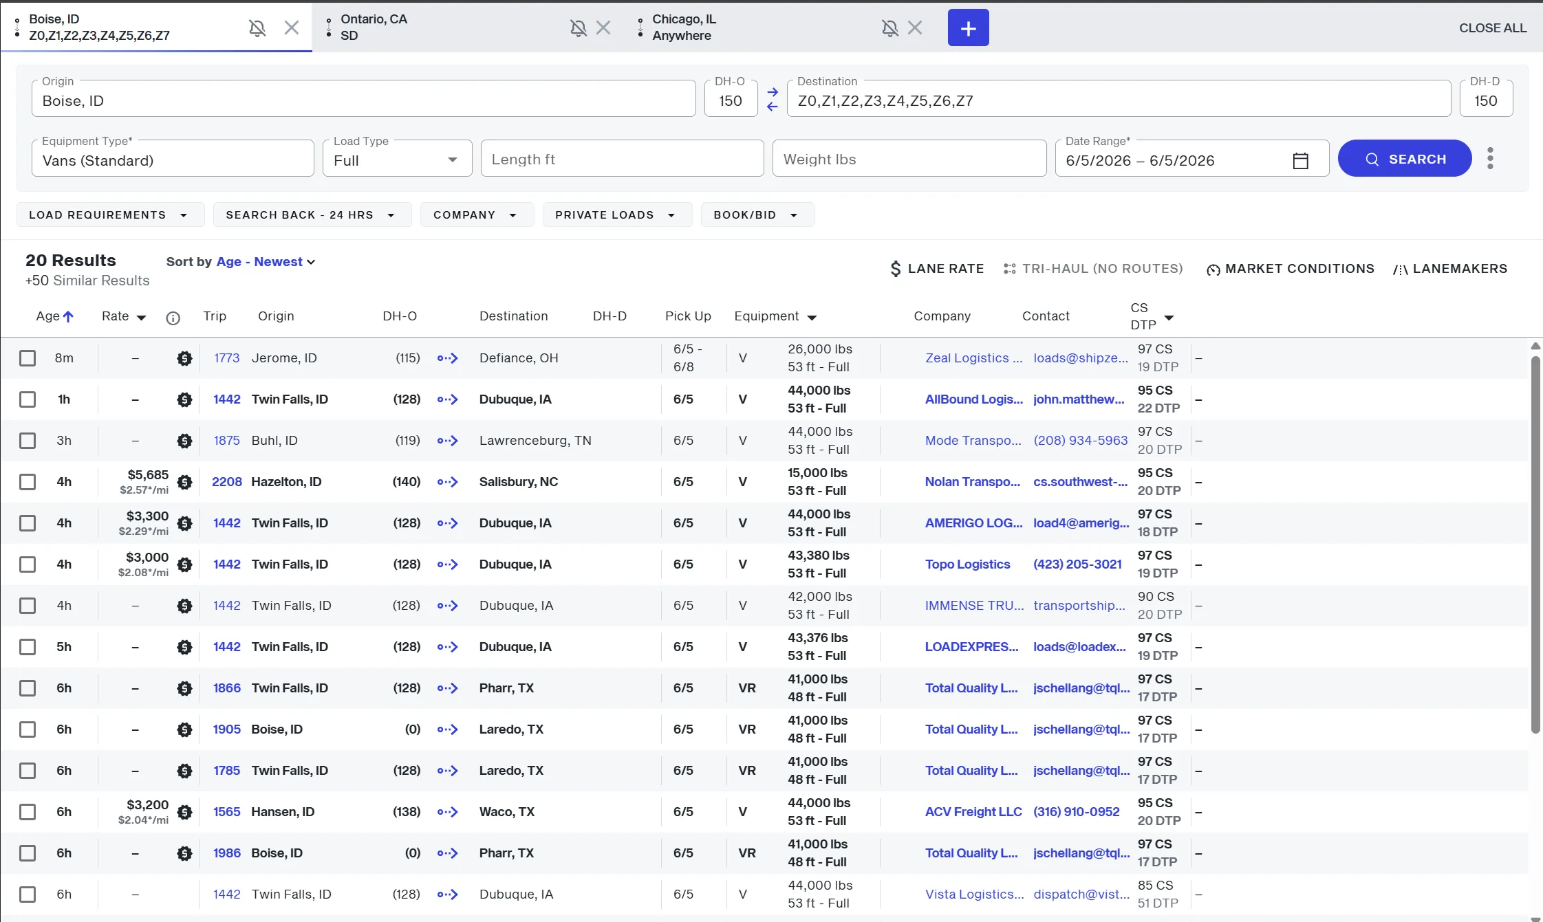Check the Buhl, ID to Lawrenceburg row
Screen dimensions: 1543x922
pyautogui.click(x=28, y=441)
